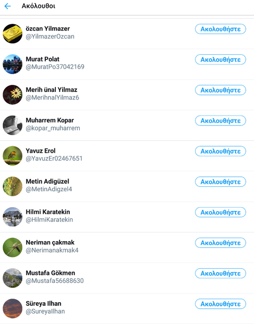Open Süreya Ilhan's sunset avatar

pyautogui.click(x=13, y=308)
